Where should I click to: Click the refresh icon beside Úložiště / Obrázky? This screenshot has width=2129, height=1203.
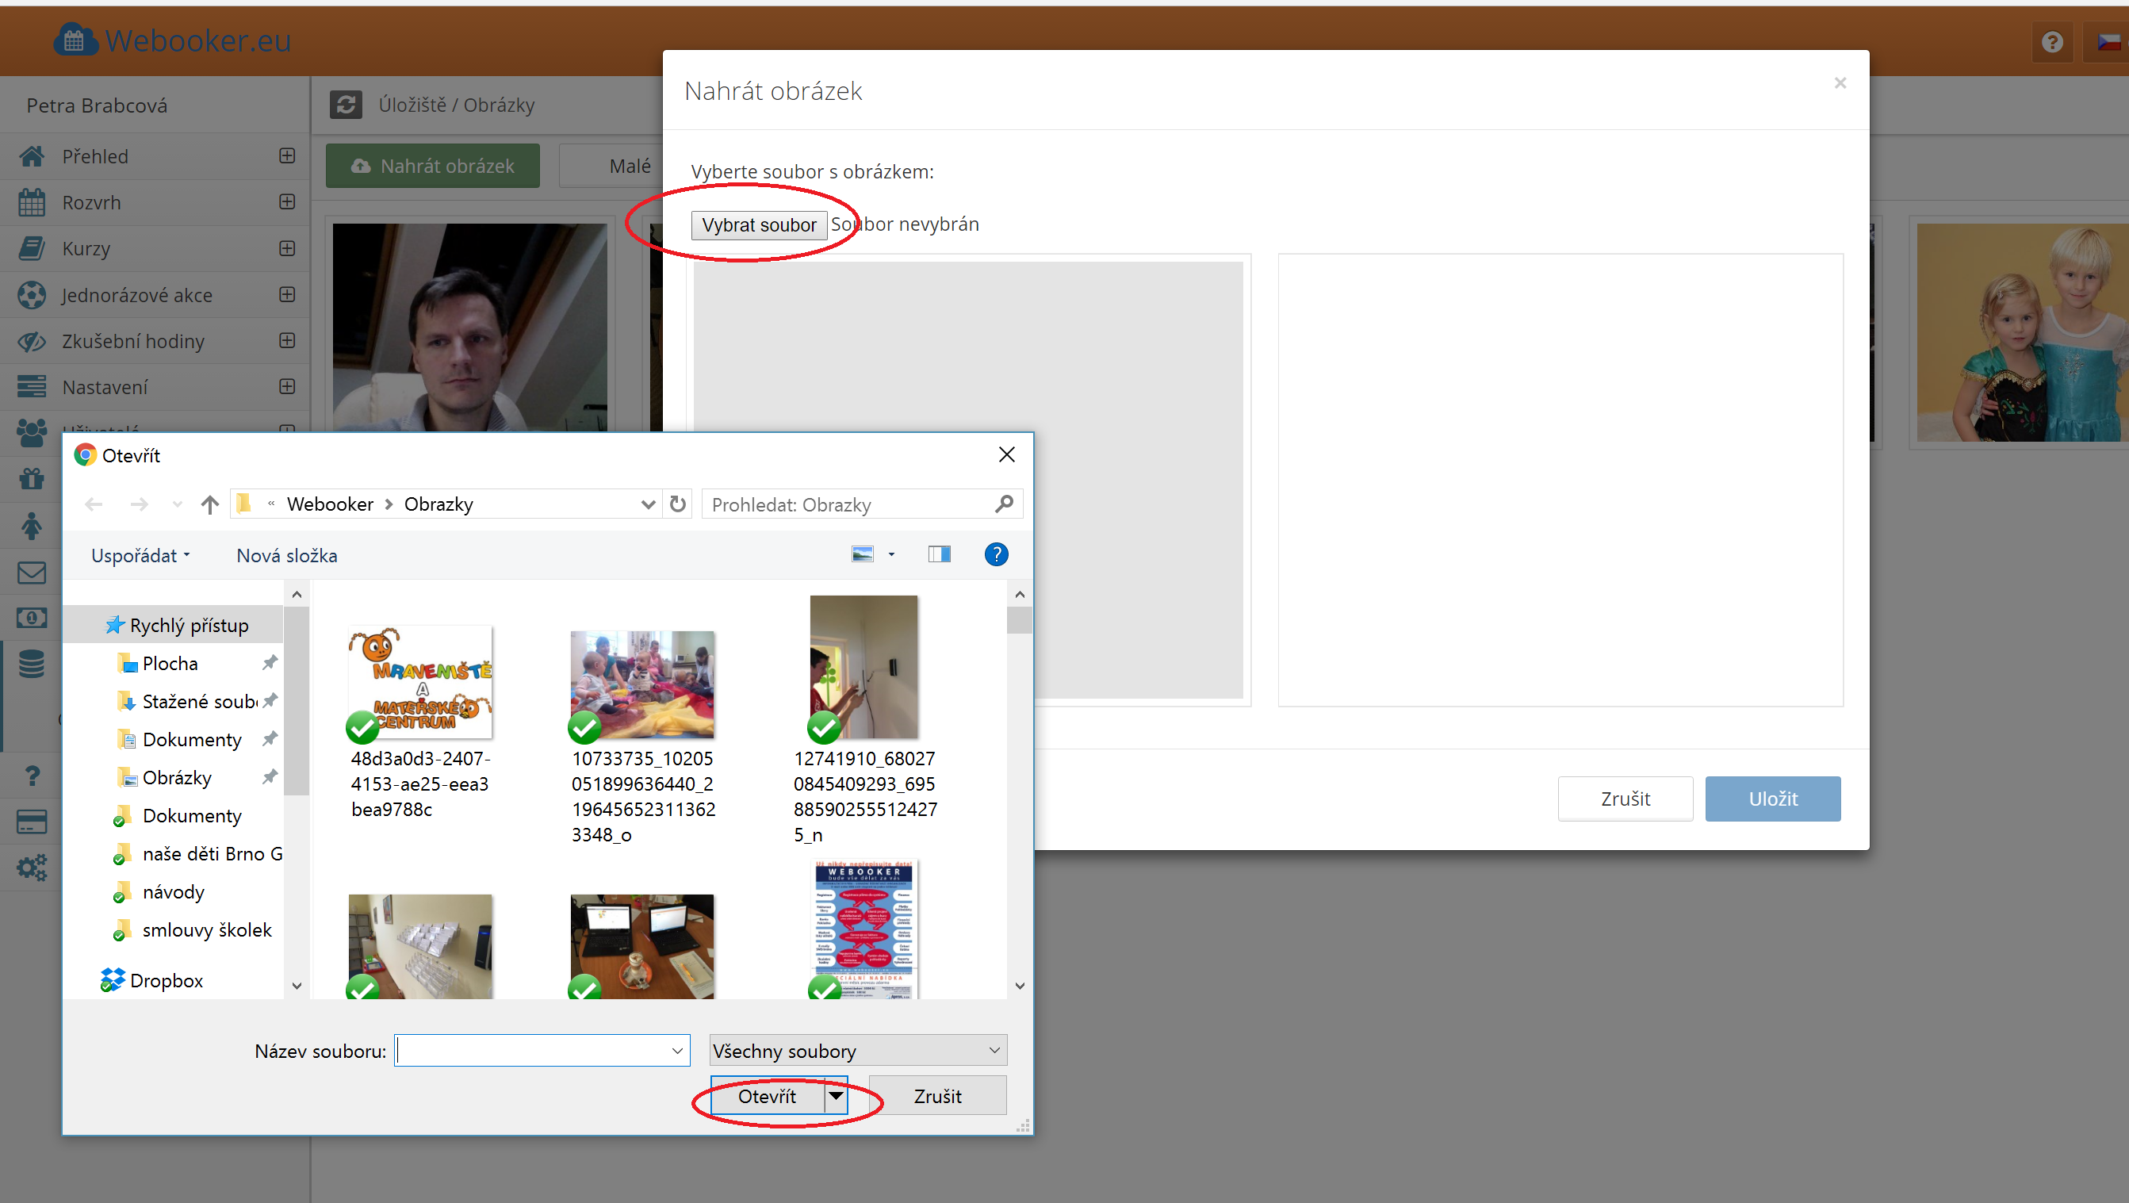[x=346, y=105]
